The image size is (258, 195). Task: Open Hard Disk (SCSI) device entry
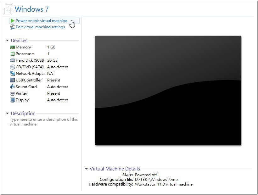coord(30,60)
